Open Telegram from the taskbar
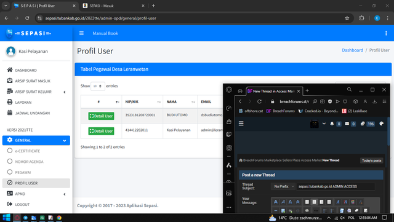 [x=25, y=218]
